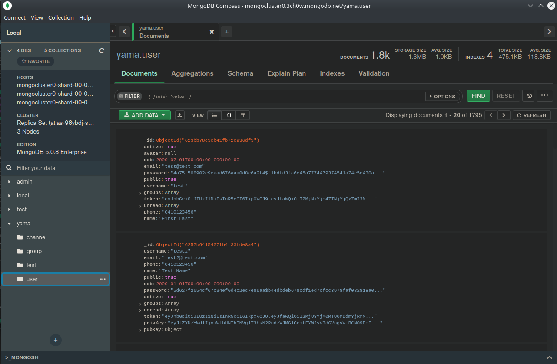
Task: Expand query OPTIONS
Action: (442, 97)
